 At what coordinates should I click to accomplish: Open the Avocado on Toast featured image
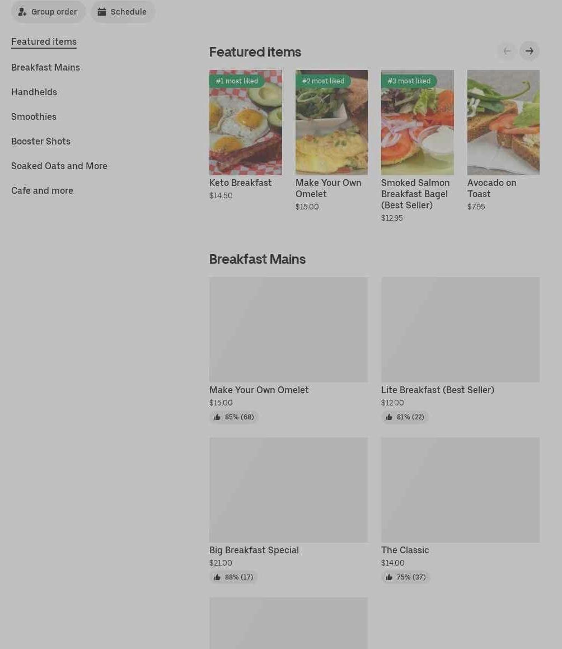(503, 123)
